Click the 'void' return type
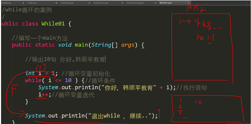Image resolution: width=251 pixels, height=124 pixels. pyautogui.click(x=65, y=45)
